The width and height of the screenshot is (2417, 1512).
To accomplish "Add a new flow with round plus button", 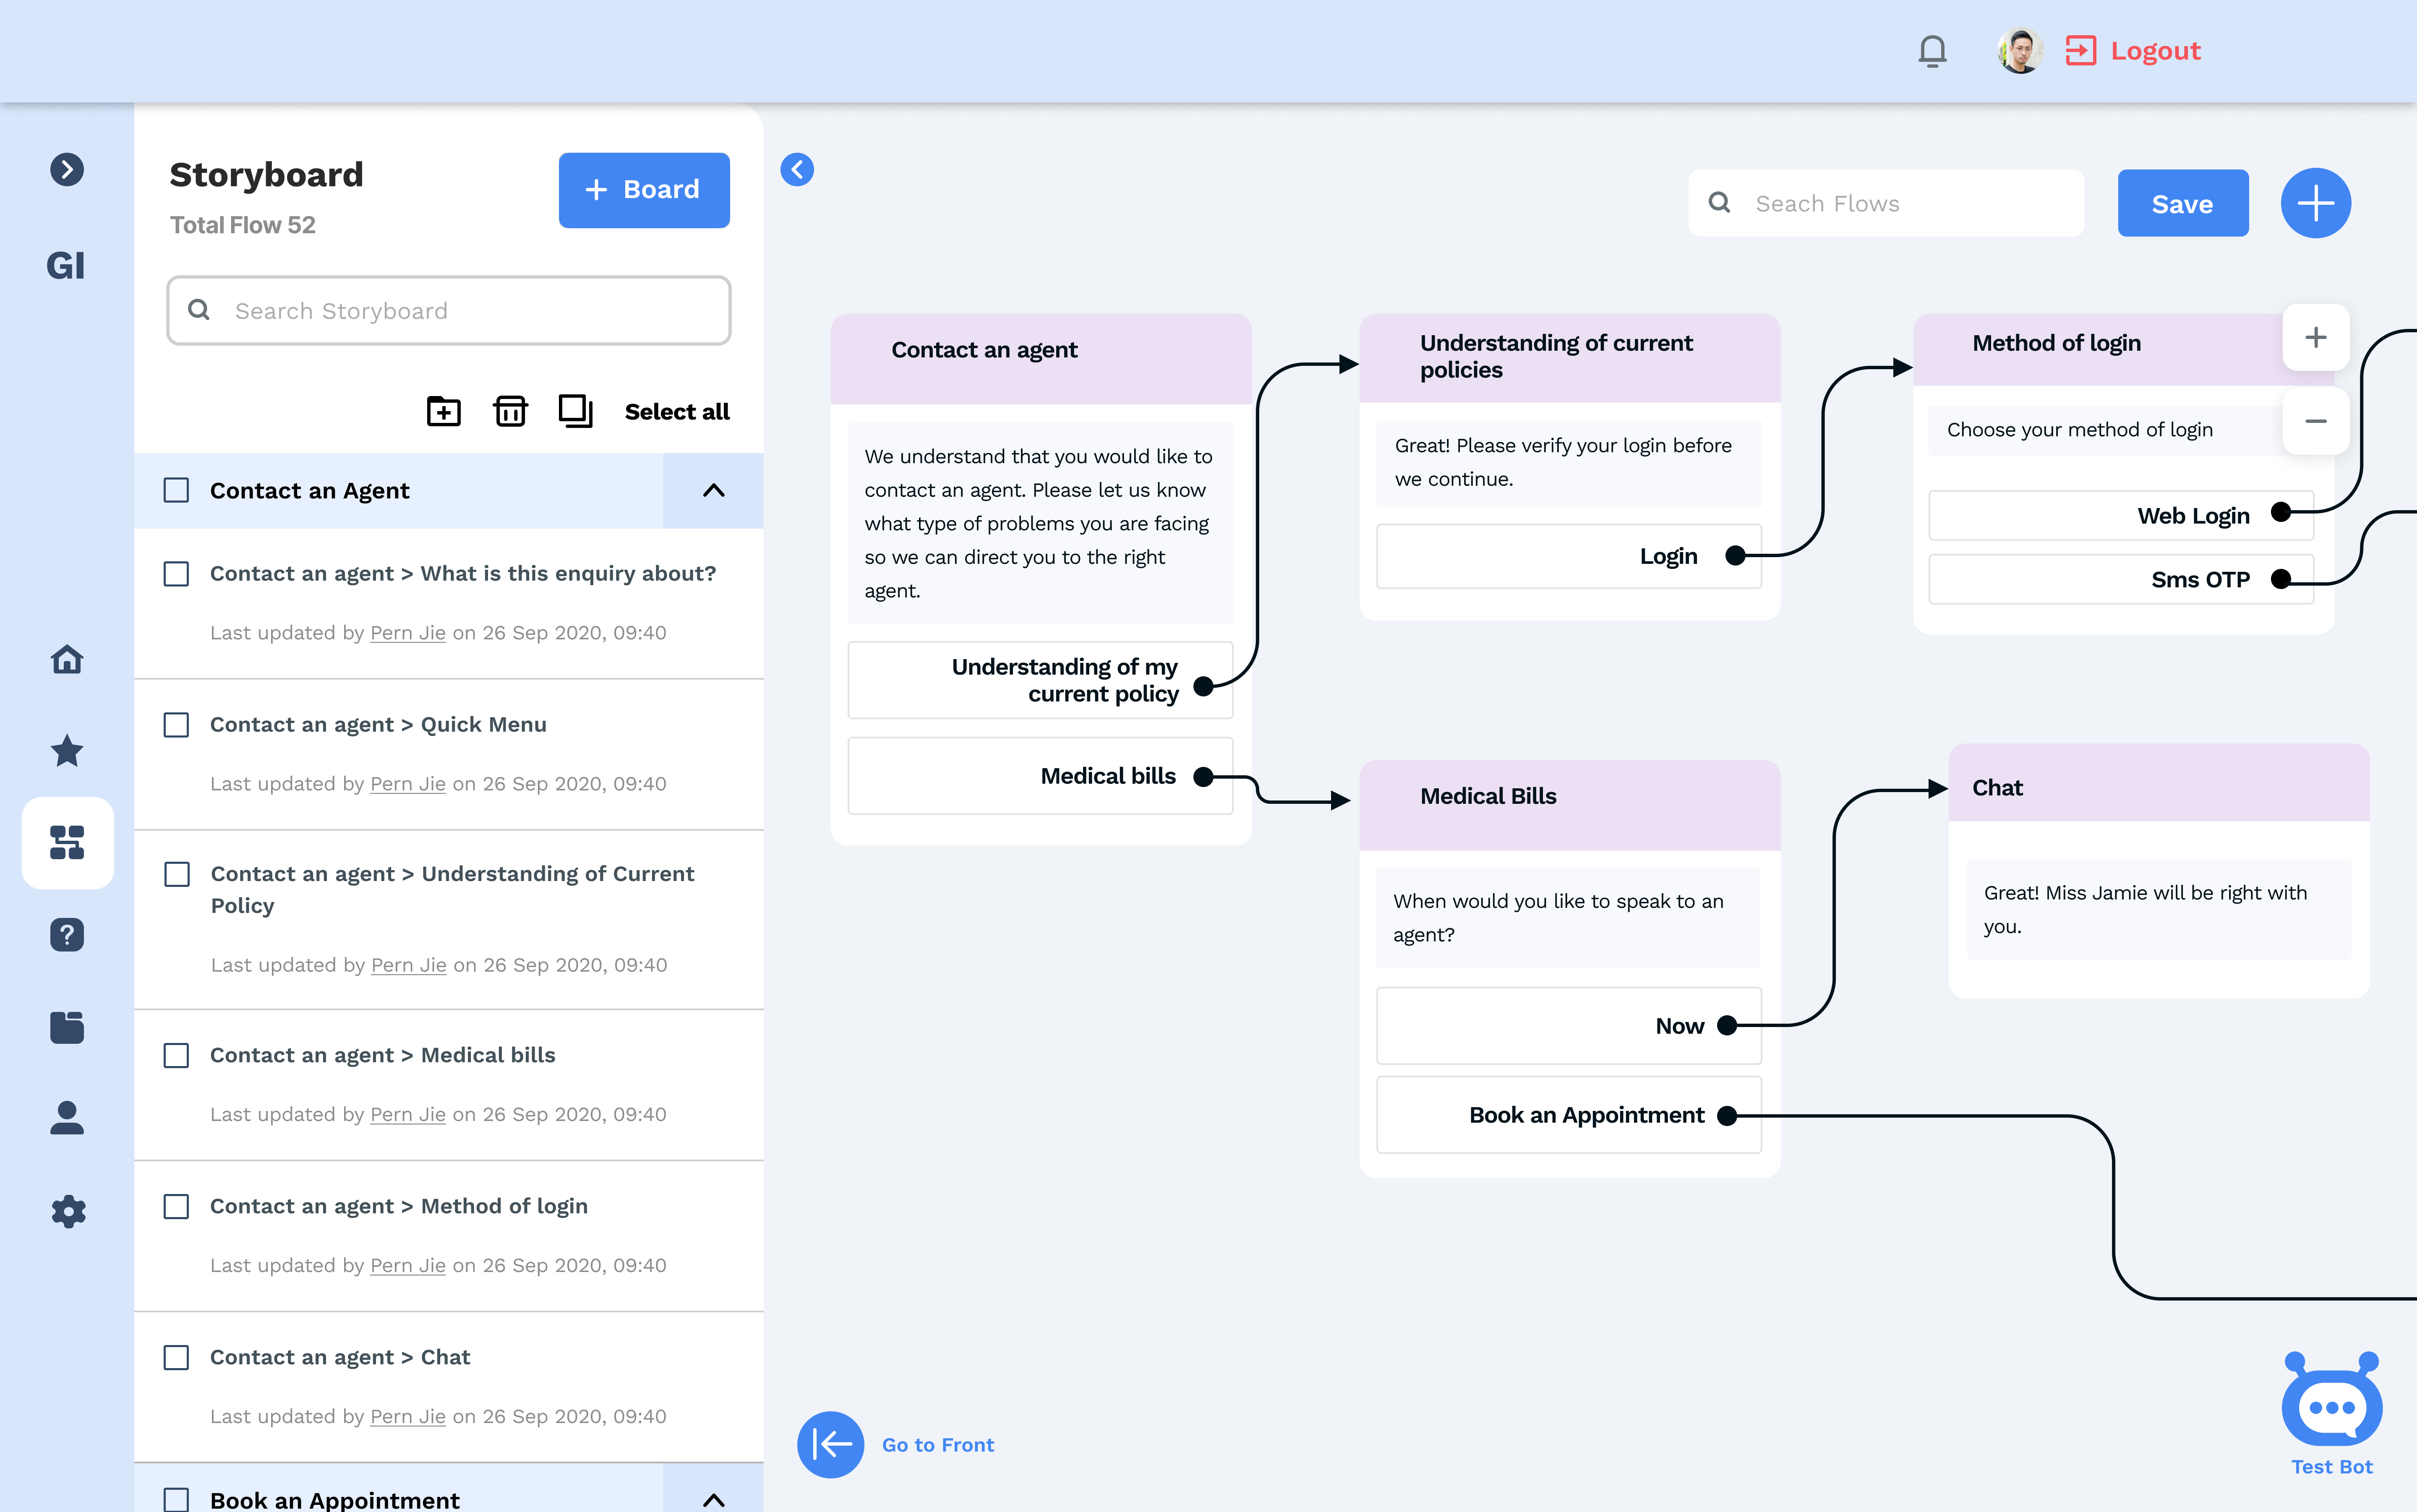I will coord(2315,203).
